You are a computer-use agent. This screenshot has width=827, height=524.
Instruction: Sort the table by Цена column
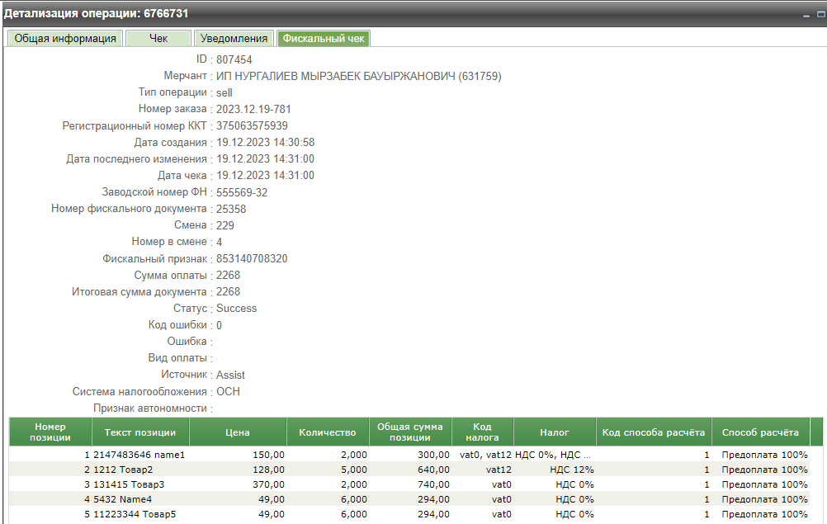[238, 432]
